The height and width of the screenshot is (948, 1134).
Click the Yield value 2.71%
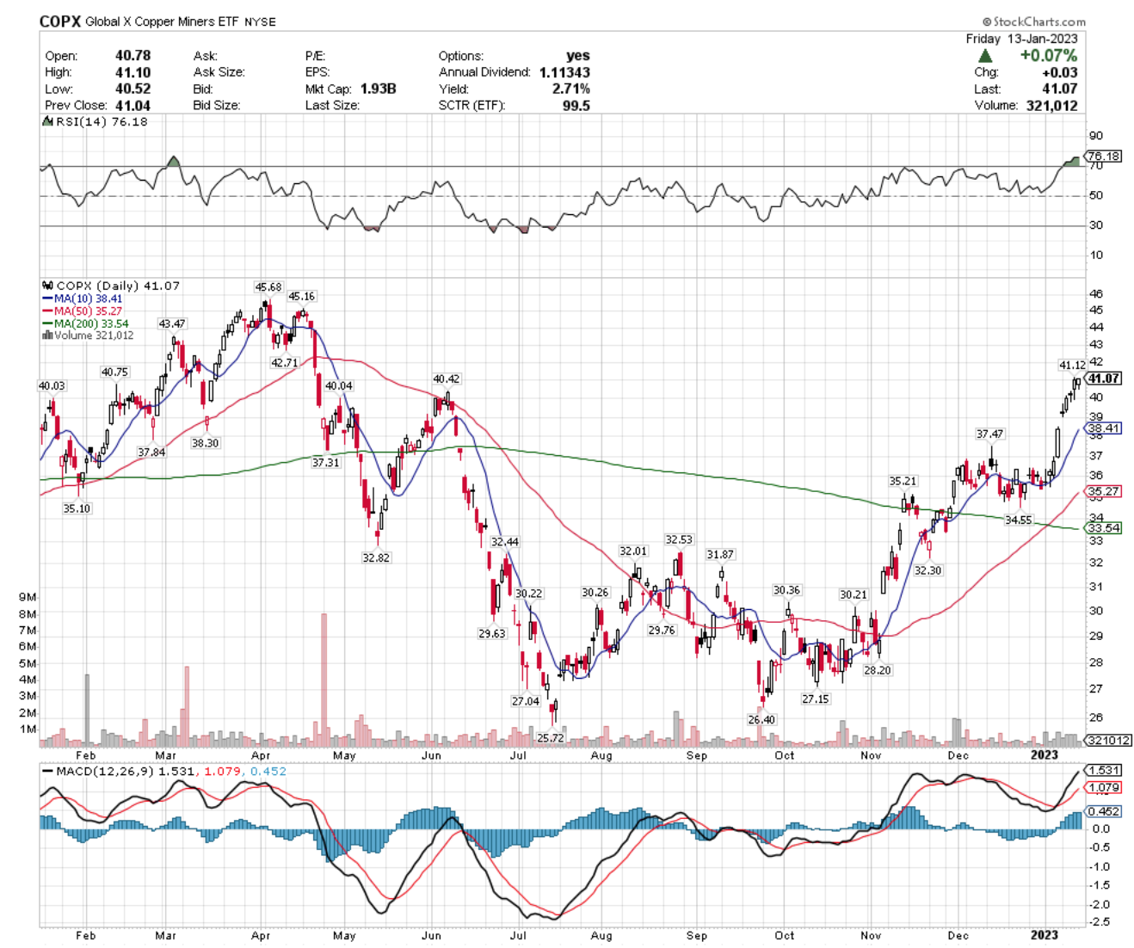(571, 89)
